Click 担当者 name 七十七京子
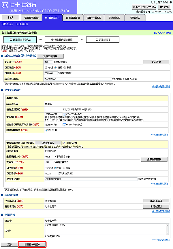Image resolution: width=173 pixels, height=249 pixels. [x=51, y=221]
